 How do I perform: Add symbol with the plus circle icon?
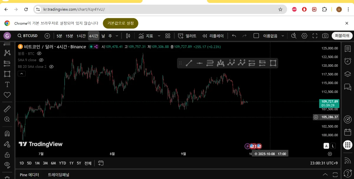click(x=47, y=36)
